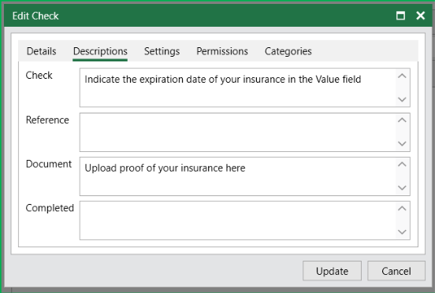Click the Reference field label
This screenshot has width=435, height=293.
[47, 120]
